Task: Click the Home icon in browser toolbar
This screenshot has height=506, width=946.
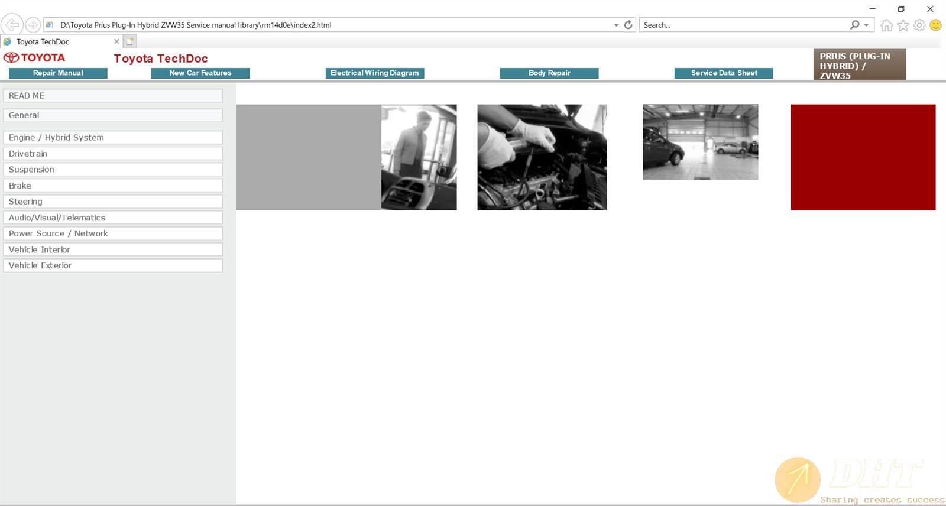Action: [x=886, y=25]
